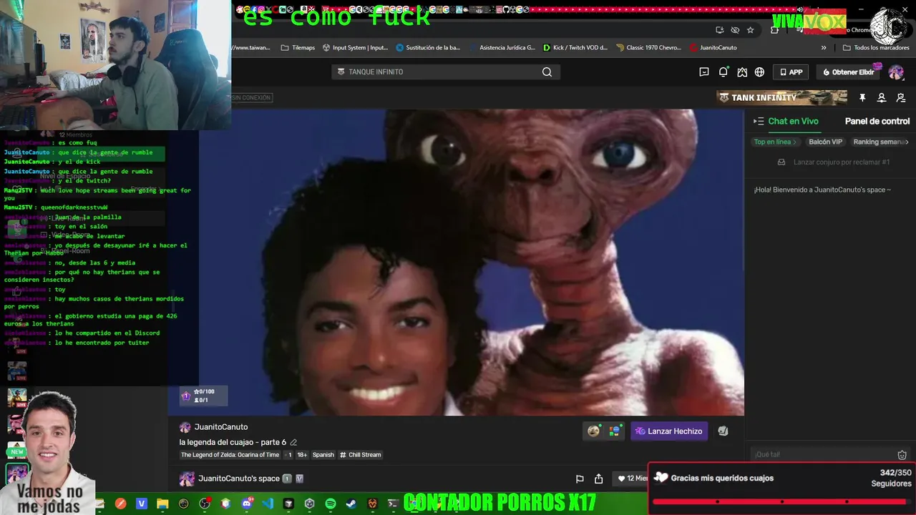
Task: Open Visual Studio Code from taskbar
Action: (268, 504)
